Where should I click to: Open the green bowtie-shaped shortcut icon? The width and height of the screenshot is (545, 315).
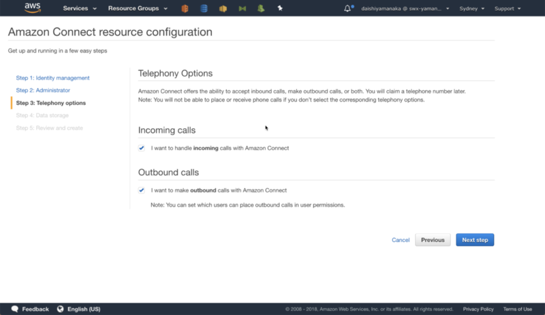[243, 8]
